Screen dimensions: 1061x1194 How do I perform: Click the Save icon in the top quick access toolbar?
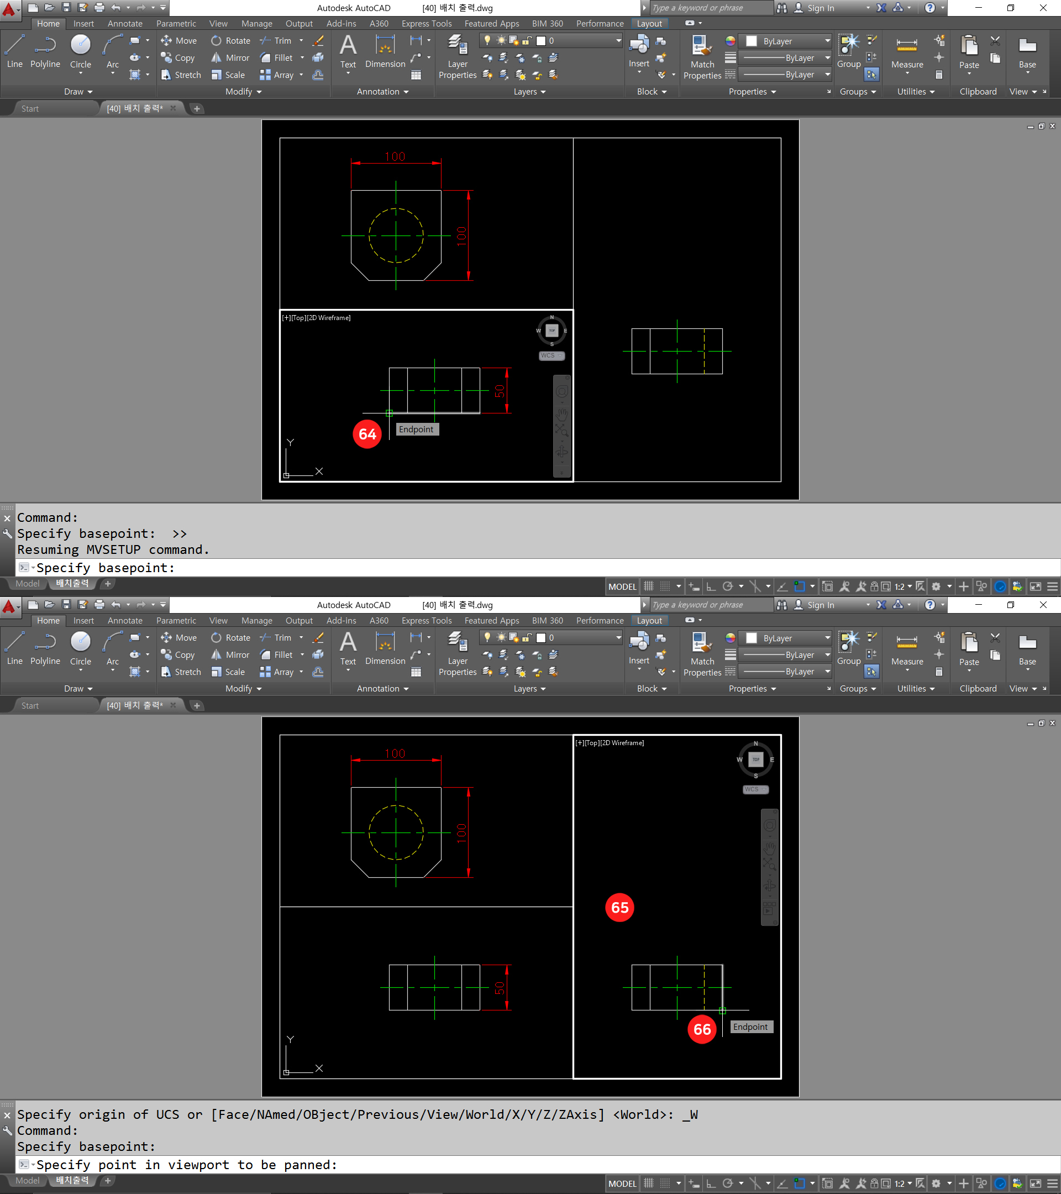coord(66,8)
